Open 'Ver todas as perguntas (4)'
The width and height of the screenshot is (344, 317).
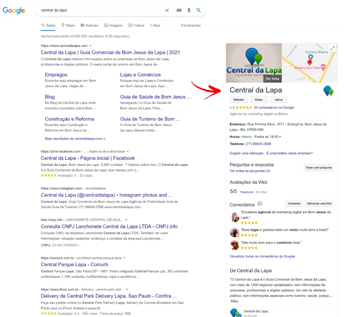click(x=250, y=171)
